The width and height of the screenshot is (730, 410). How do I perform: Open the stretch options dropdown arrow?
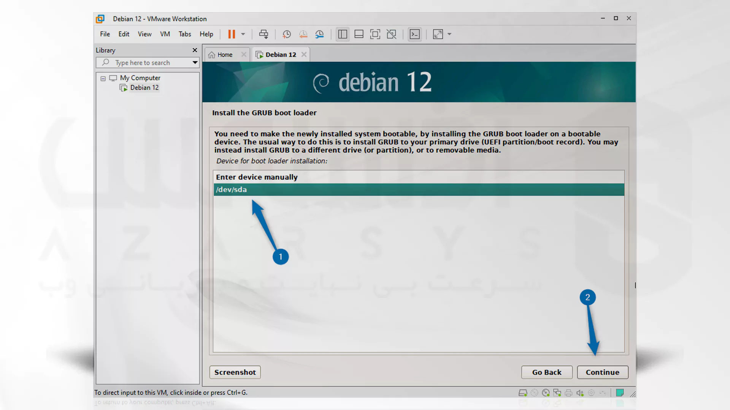pos(449,34)
